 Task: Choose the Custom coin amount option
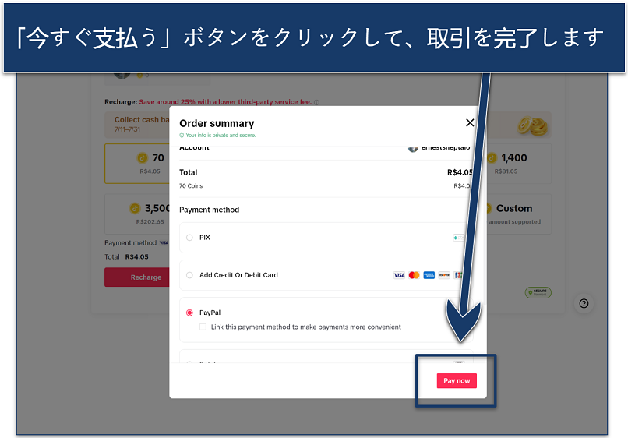[519, 214]
